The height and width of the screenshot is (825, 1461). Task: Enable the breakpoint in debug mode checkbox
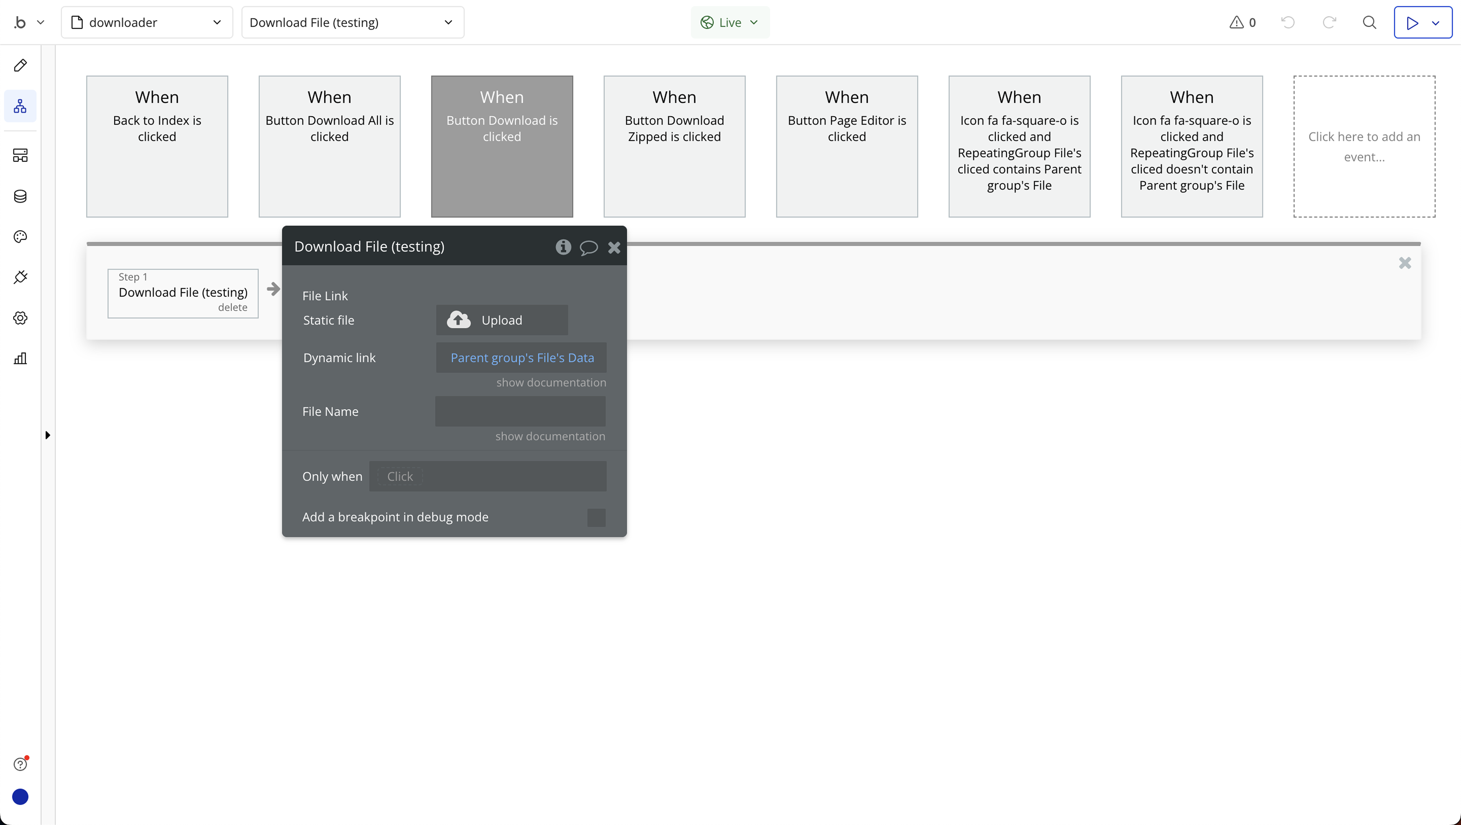596,517
